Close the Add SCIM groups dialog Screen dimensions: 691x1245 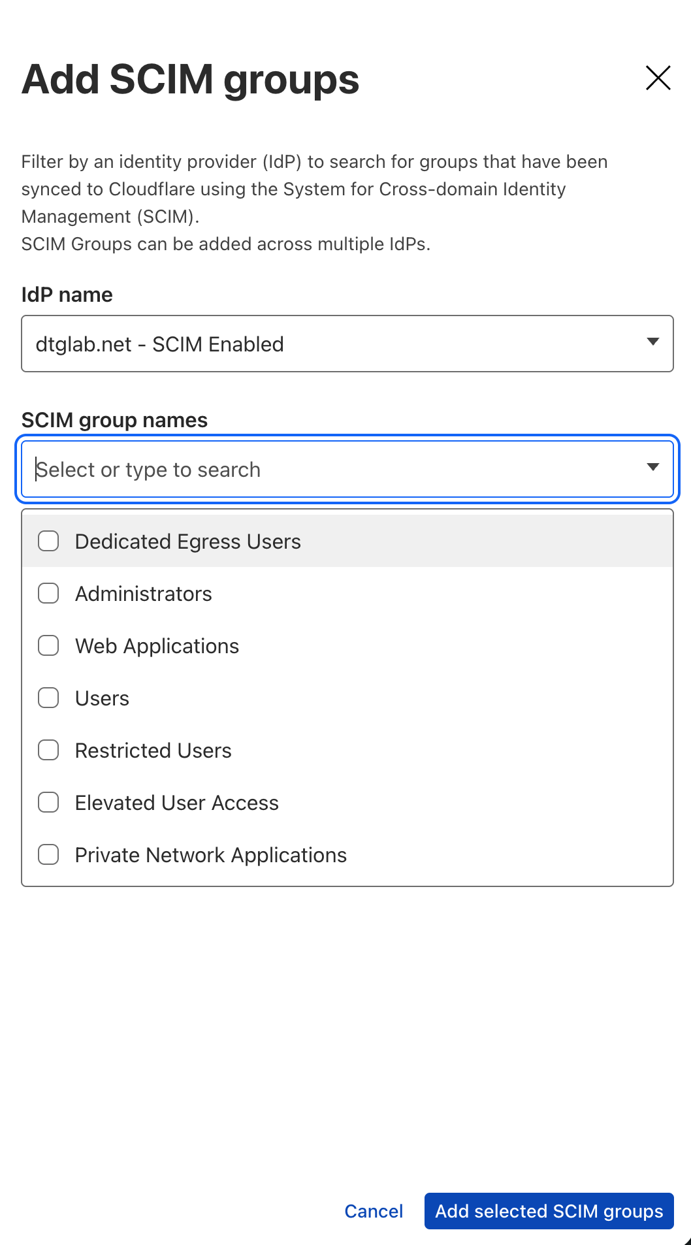click(x=658, y=78)
